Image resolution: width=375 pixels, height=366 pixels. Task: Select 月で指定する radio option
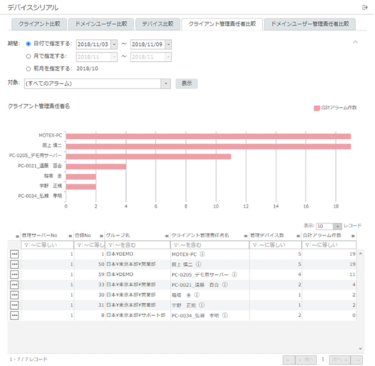tap(28, 56)
